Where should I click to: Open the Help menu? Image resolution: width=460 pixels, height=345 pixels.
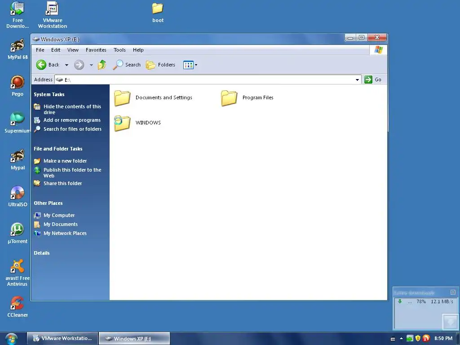pyautogui.click(x=138, y=50)
